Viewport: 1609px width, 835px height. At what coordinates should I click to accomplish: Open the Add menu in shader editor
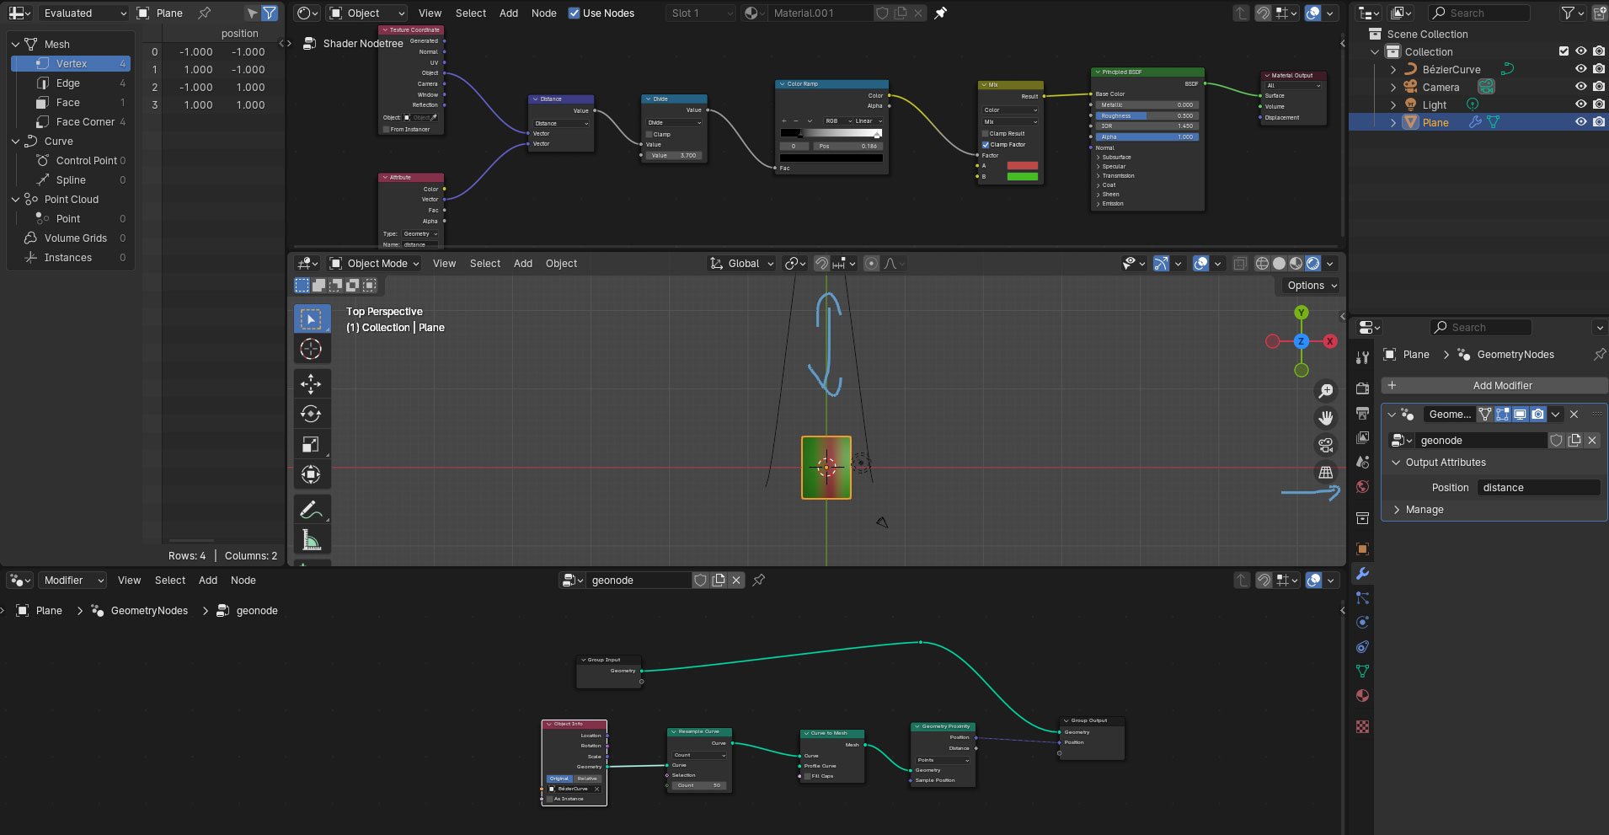(509, 13)
